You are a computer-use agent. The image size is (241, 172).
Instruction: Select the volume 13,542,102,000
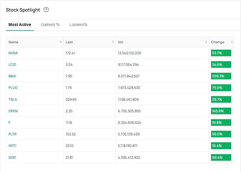click(x=129, y=53)
